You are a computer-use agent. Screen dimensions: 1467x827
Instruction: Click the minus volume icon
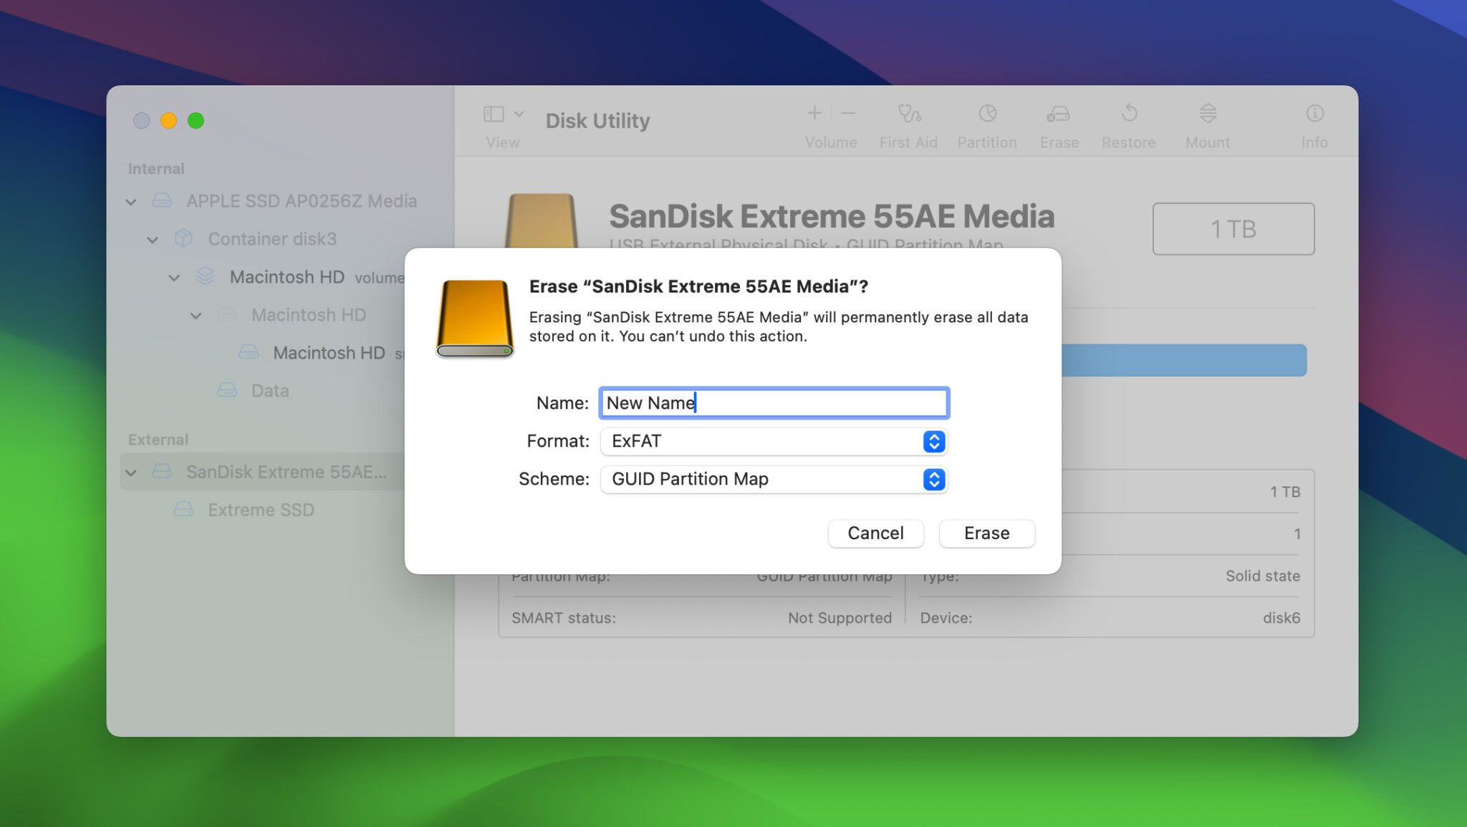tap(849, 113)
